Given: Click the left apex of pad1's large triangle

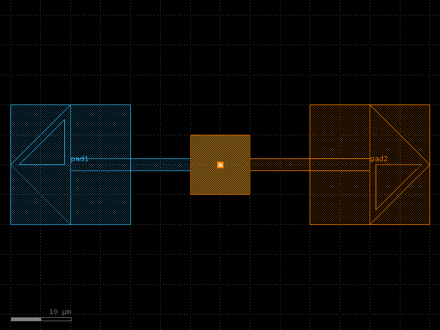Looking at the screenshot, I should (12, 164).
